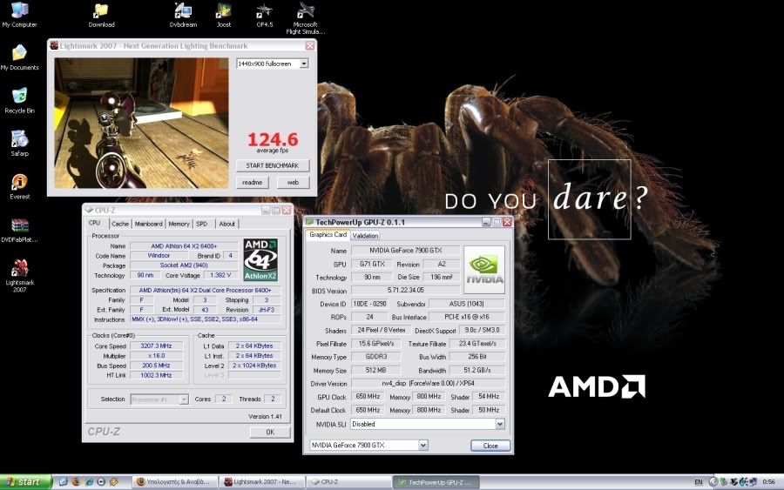Click the HT Link value 1002.3 MHz
Screen dimensions: 784x490
click(157, 375)
